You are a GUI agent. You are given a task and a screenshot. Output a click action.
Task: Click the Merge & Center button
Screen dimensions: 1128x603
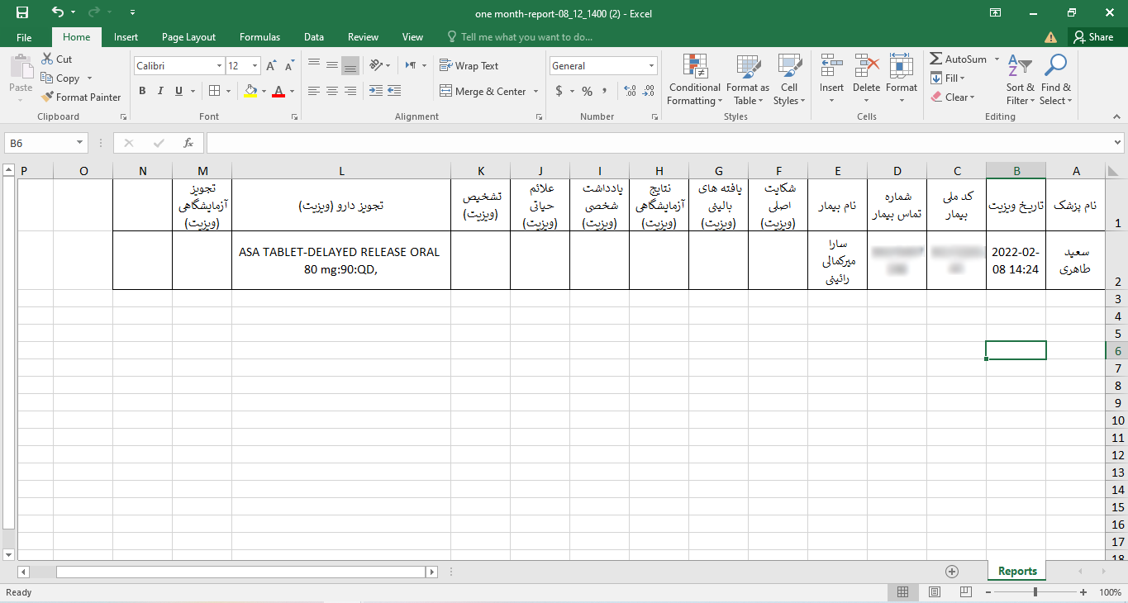(x=483, y=92)
